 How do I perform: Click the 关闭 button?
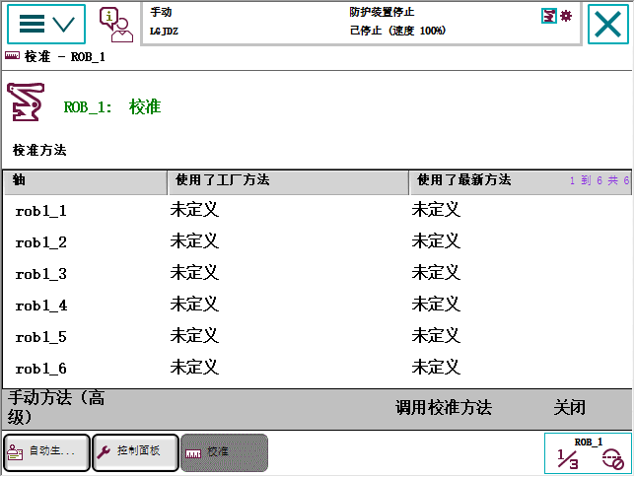[x=570, y=408]
